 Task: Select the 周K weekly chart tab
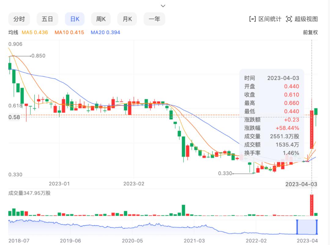(x=101, y=19)
